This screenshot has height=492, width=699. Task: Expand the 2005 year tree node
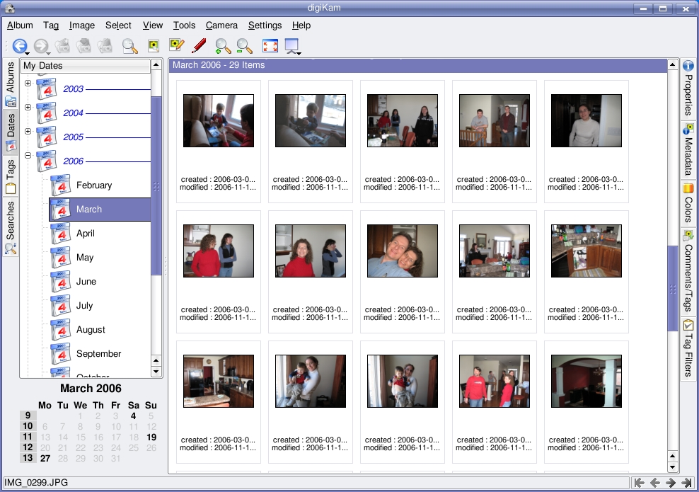[28, 132]
